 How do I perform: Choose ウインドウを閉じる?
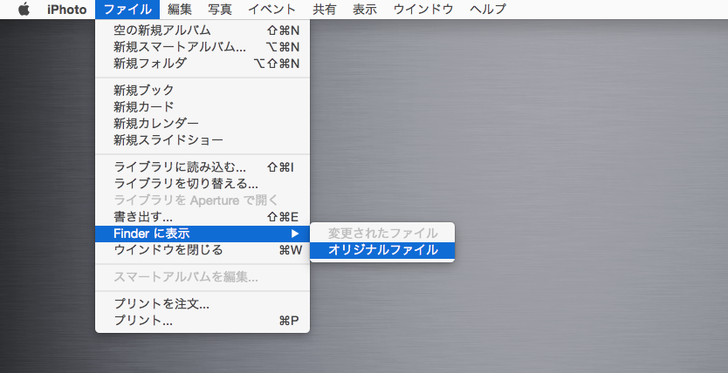(203, 250)
